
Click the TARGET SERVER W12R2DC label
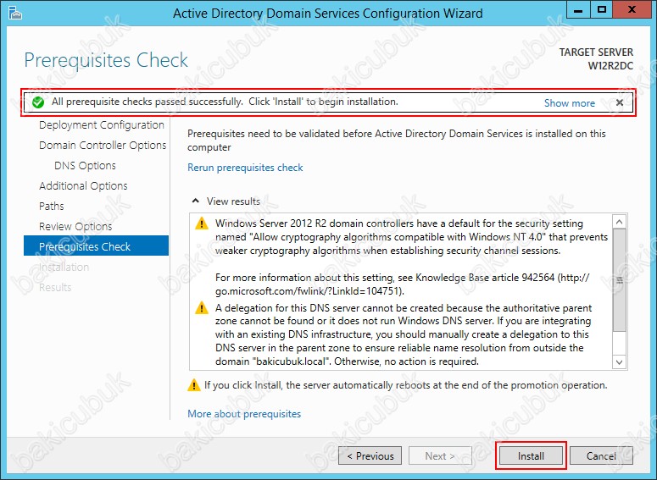click(x=596, y=59)
